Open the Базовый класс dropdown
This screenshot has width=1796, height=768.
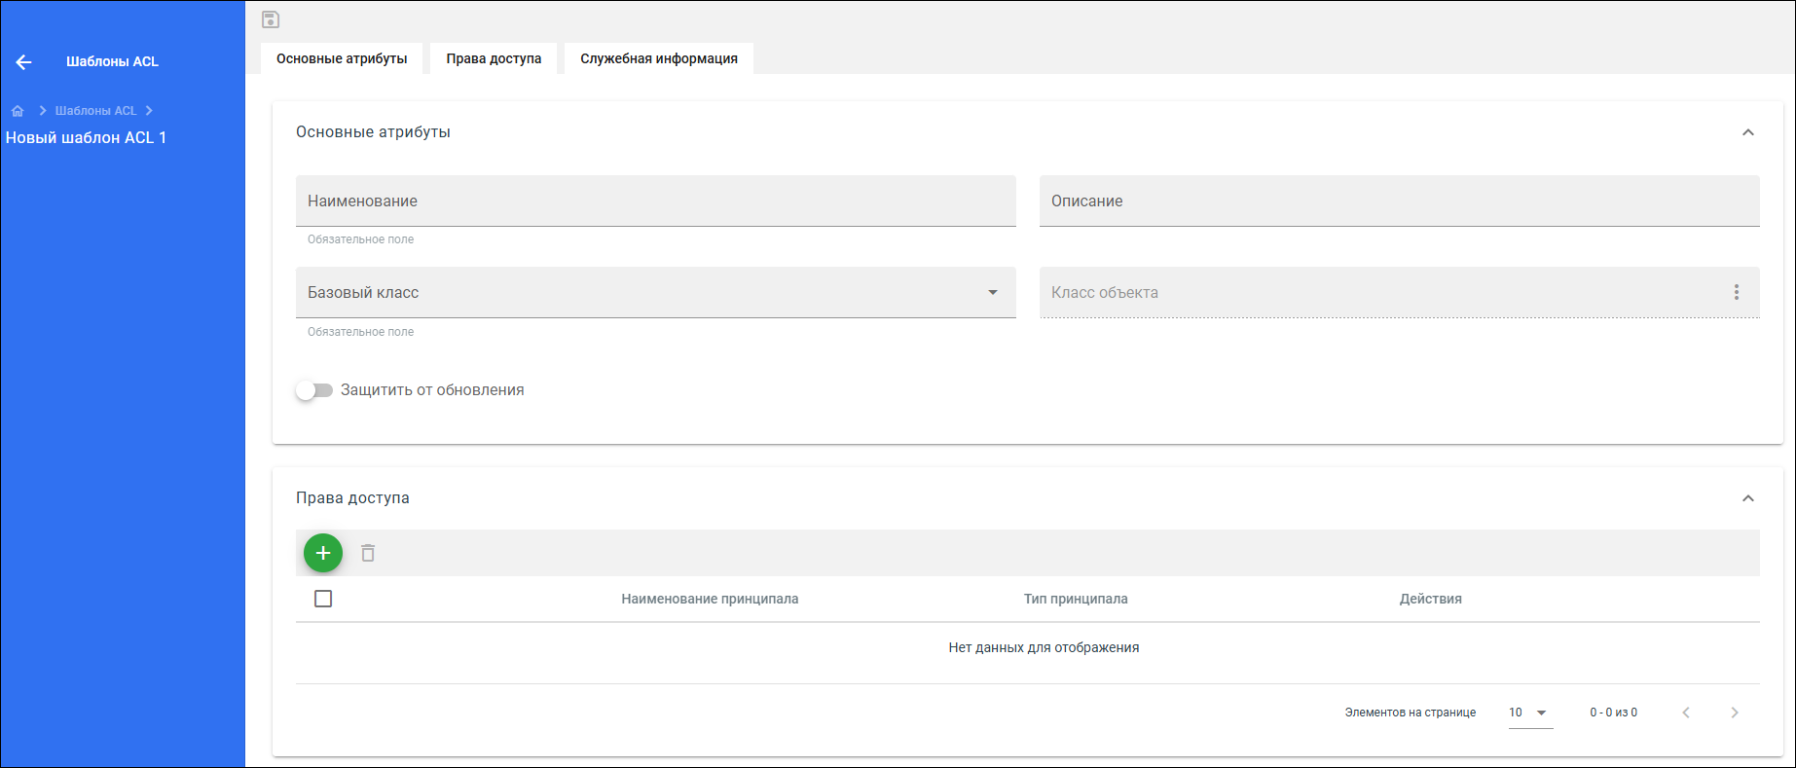pos(656,292)
